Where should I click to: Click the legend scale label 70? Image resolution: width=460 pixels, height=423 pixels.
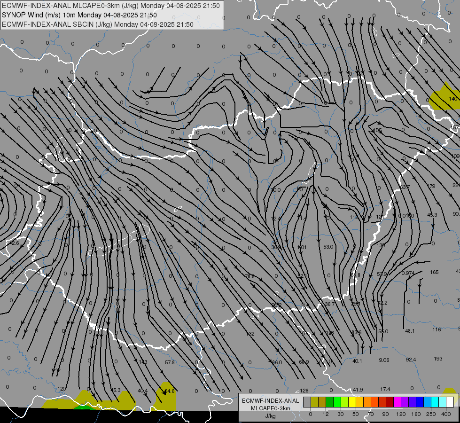[371, 414]
